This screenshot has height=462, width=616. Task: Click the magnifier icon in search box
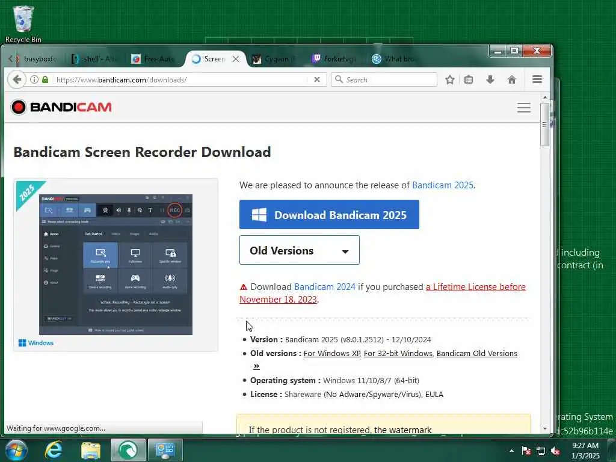pos(339,79)
